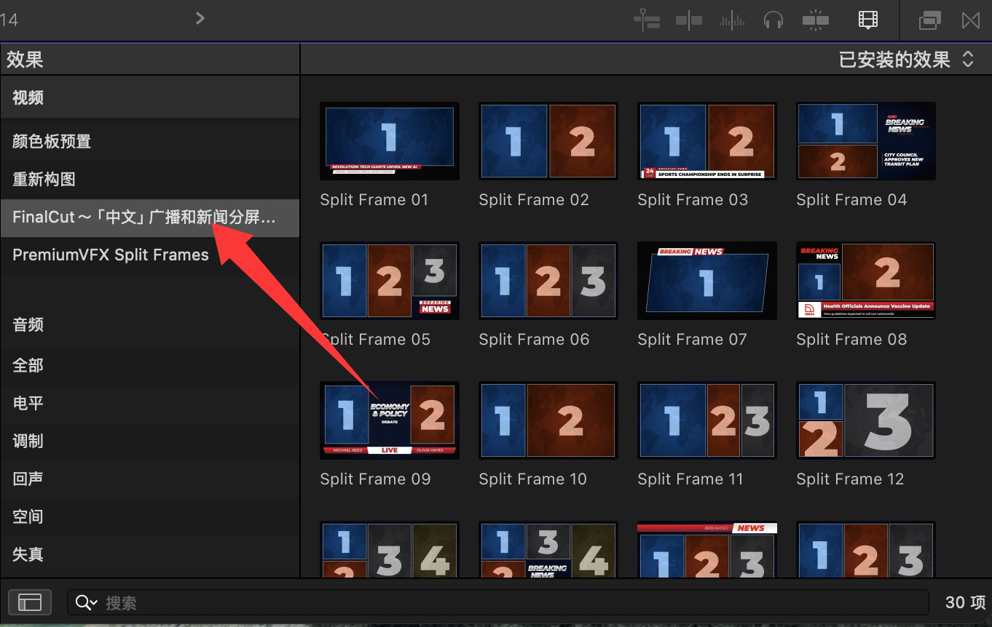The width and height of the screenshot is (992, 627).
Task: Pick the Split Frame 12 effect thumbnail
Action: (865, 420)
